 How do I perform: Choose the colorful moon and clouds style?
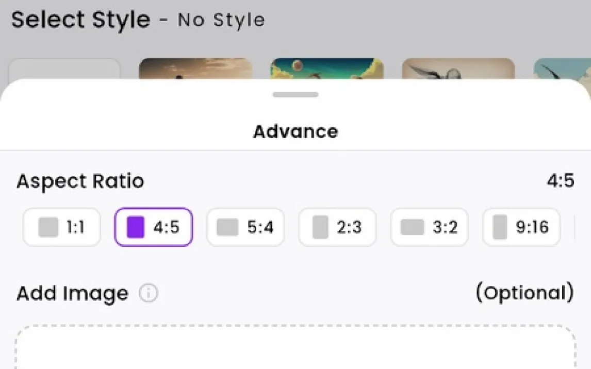326,69
